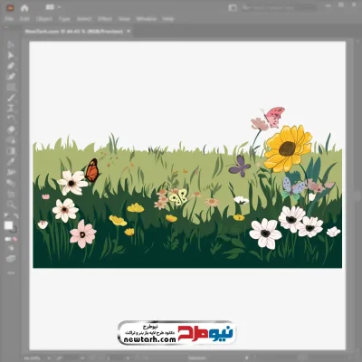
Task: Click the zoom level field in status bar
Action: click(x=33, y=358)
